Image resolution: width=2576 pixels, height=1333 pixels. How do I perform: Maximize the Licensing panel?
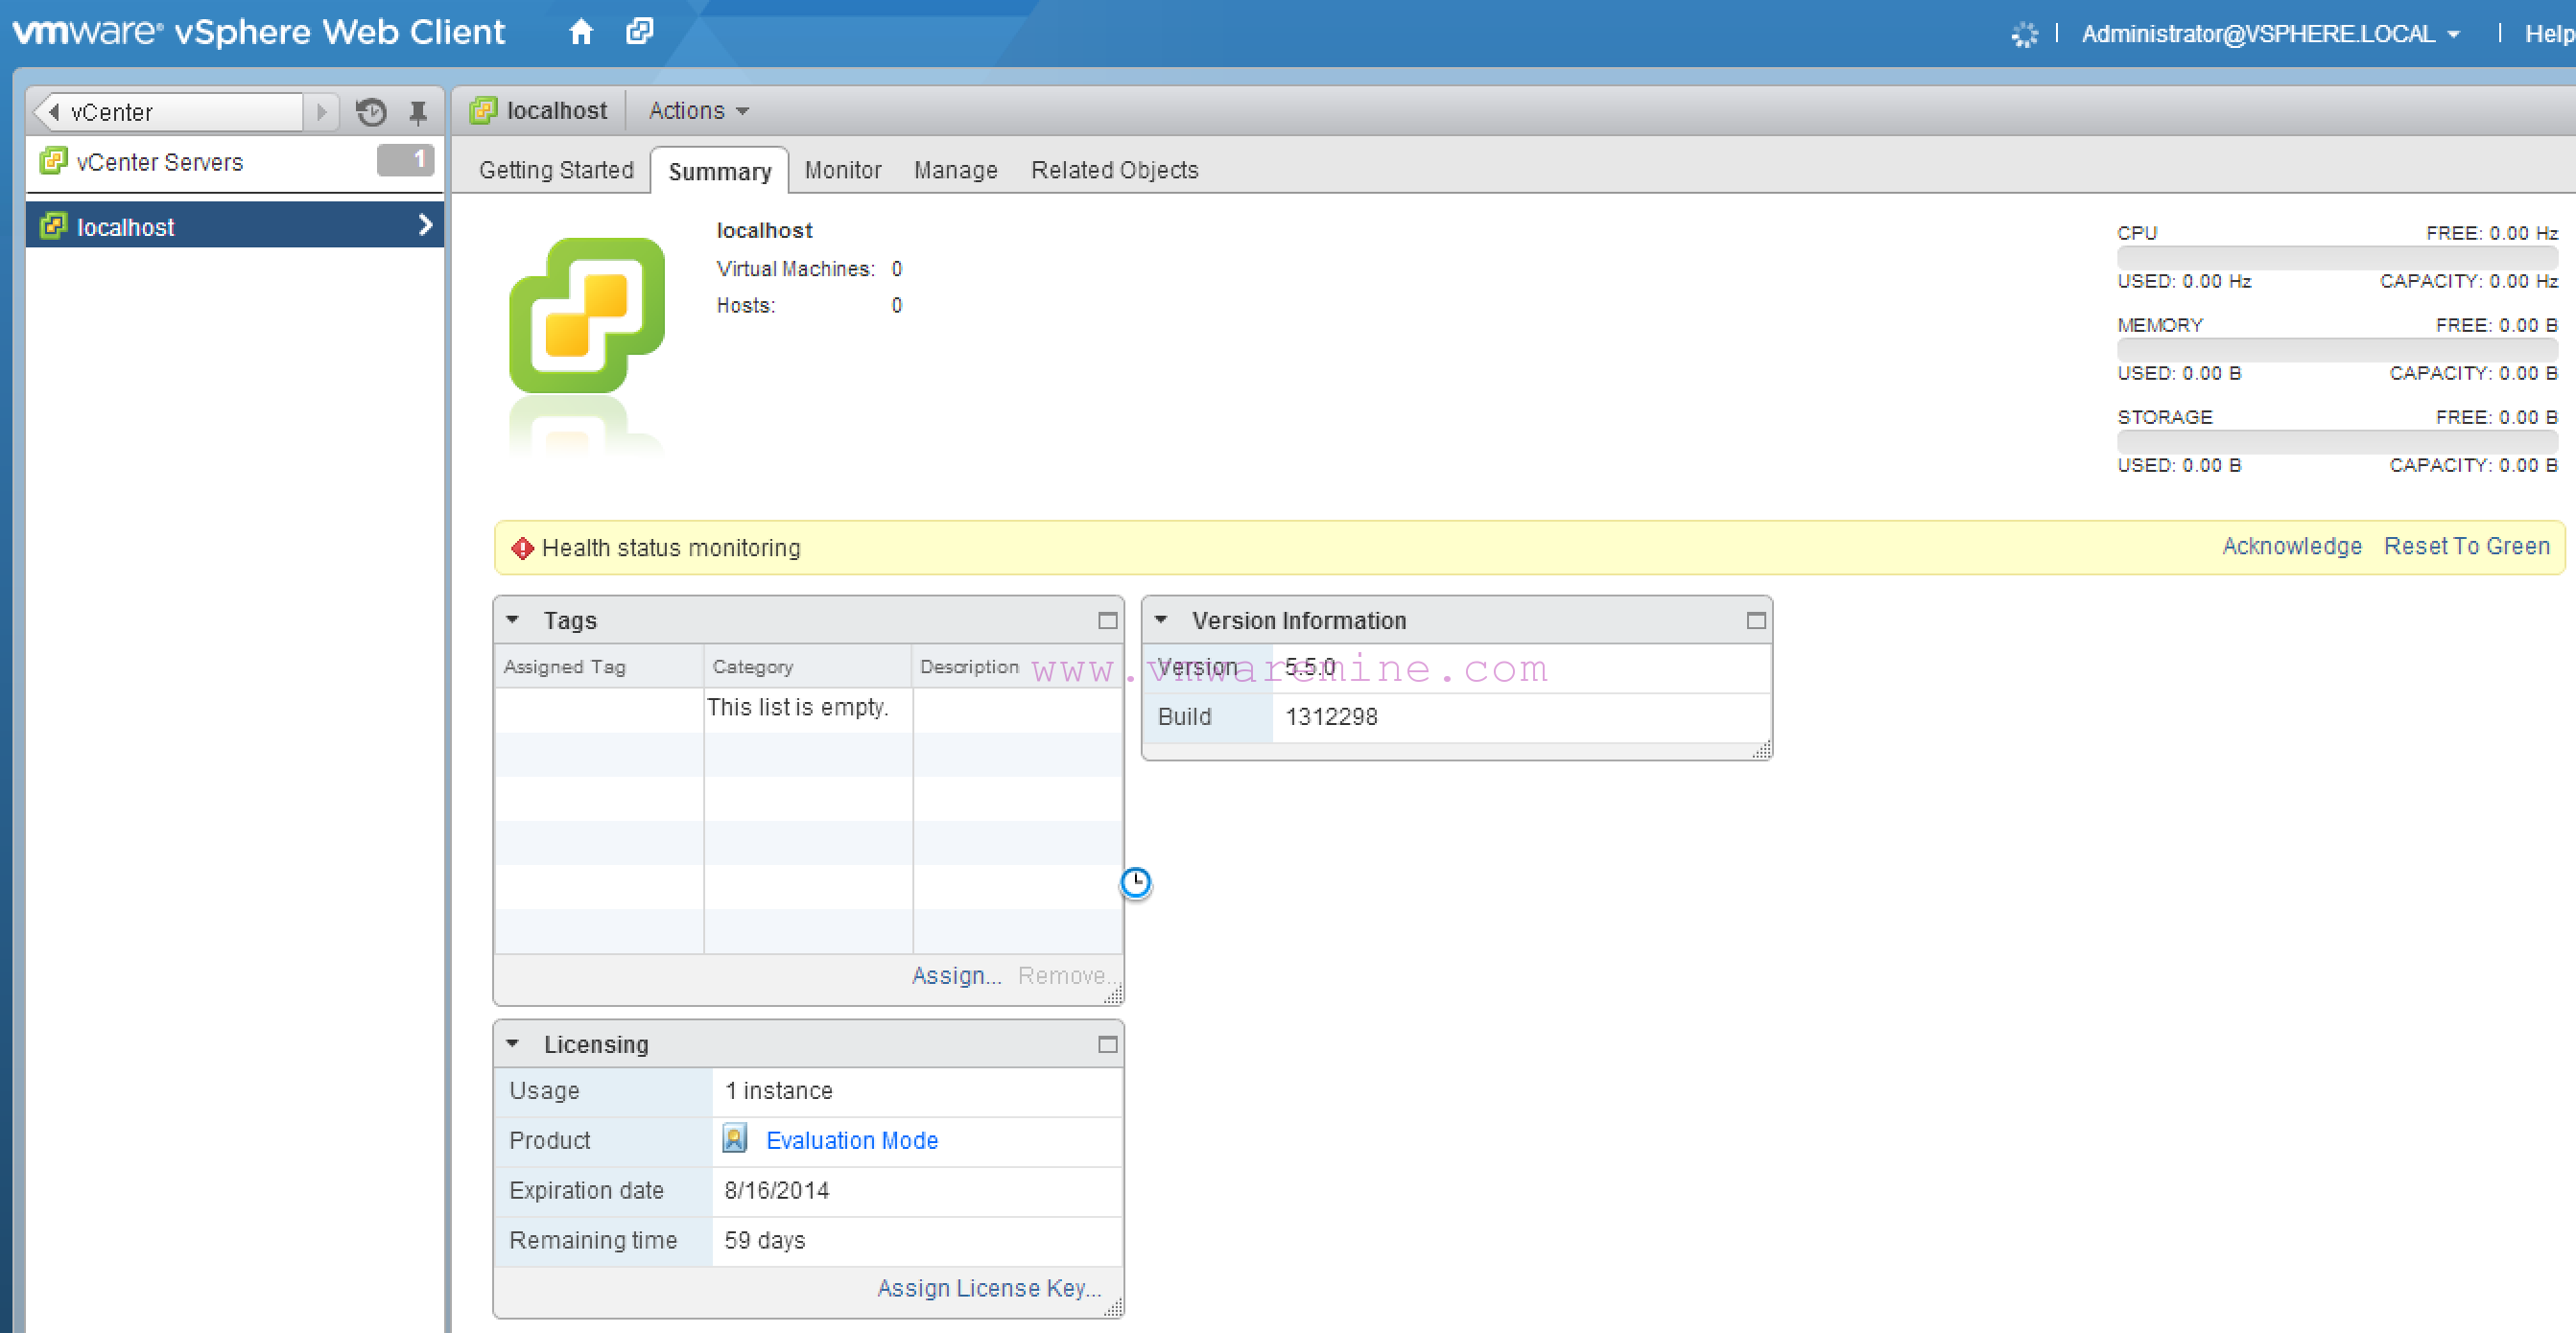[1107, 1044]
